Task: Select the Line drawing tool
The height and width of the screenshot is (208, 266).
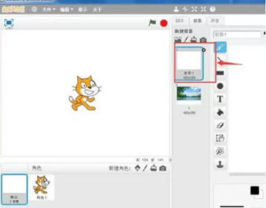Action: pos(220,61)
